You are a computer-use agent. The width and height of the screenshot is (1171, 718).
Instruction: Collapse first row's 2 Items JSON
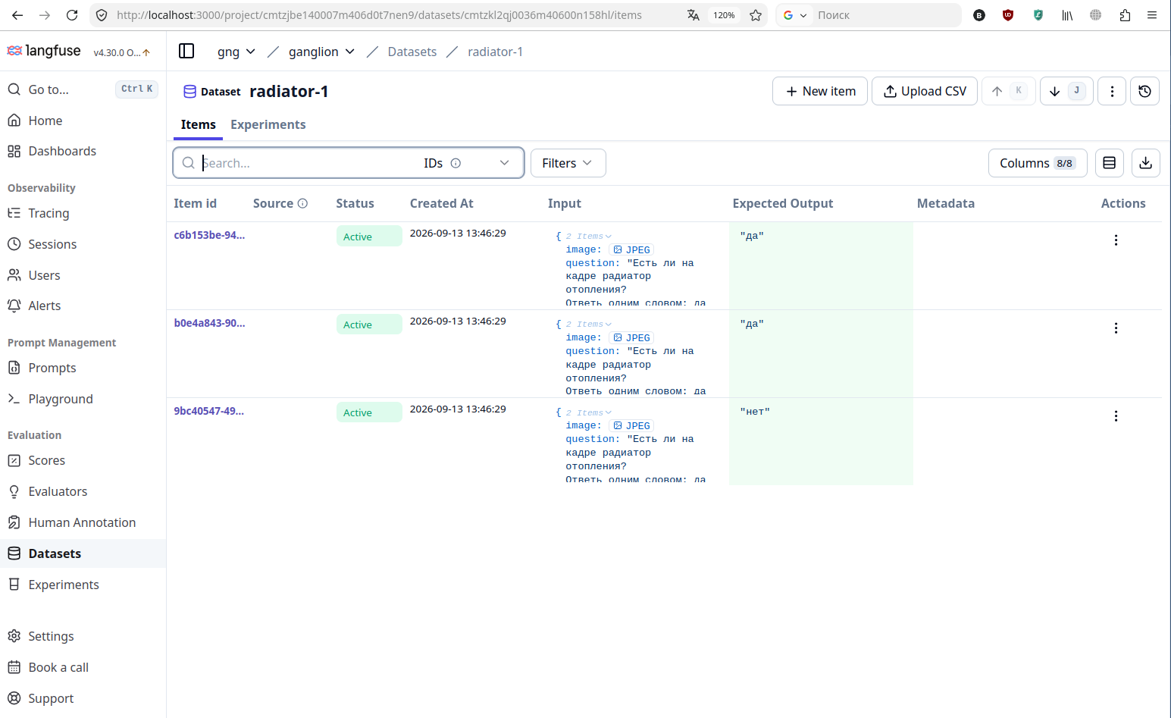[589, 237]
